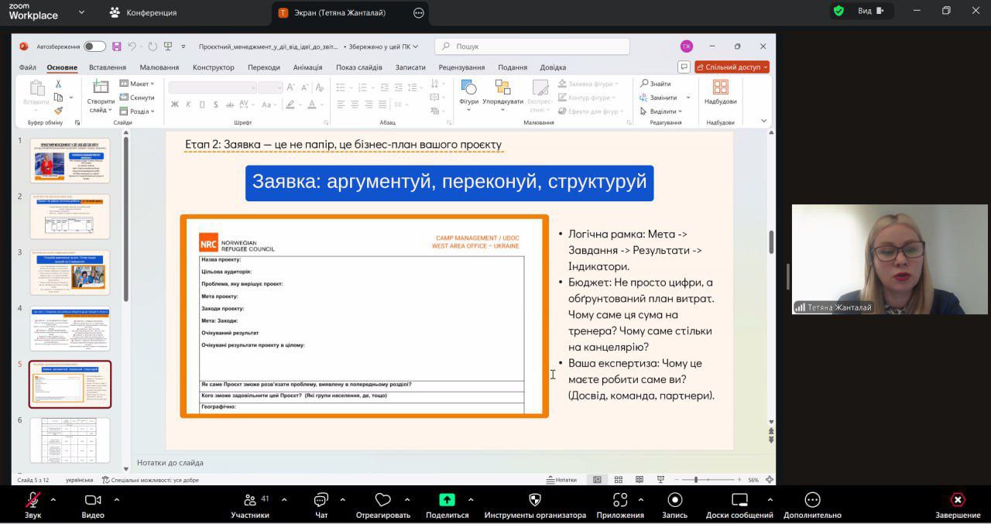
Task: Open Apps (Приложения) in Zoom toolbar
Action: coord(619,500)
